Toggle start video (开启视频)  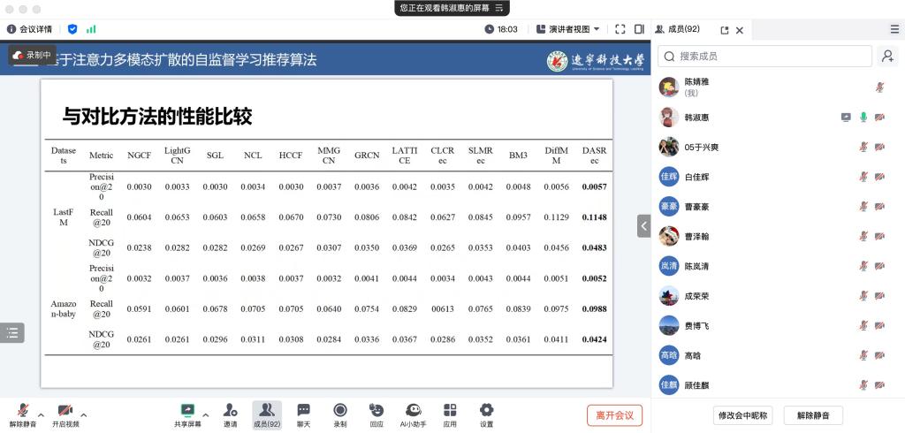point(65,414)
